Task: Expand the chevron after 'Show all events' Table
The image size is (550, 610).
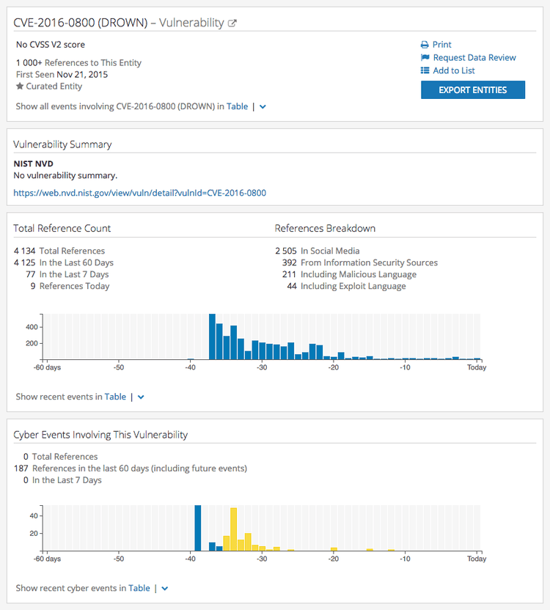Action: (263, 107)
